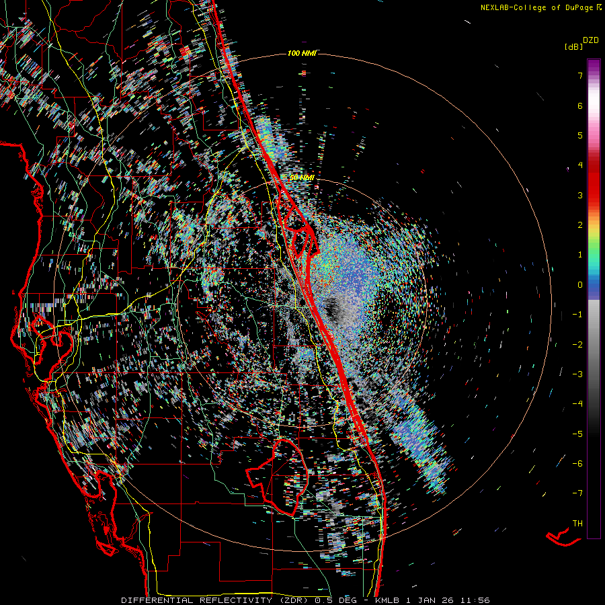Click the 50 NMI range ring label

(x=302, y=177)
